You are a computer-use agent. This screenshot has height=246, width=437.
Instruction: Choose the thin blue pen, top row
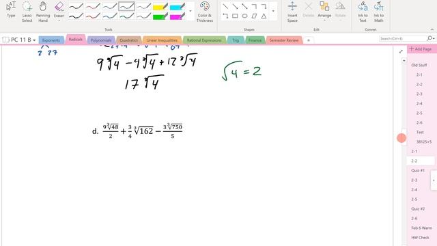point(110,6)
